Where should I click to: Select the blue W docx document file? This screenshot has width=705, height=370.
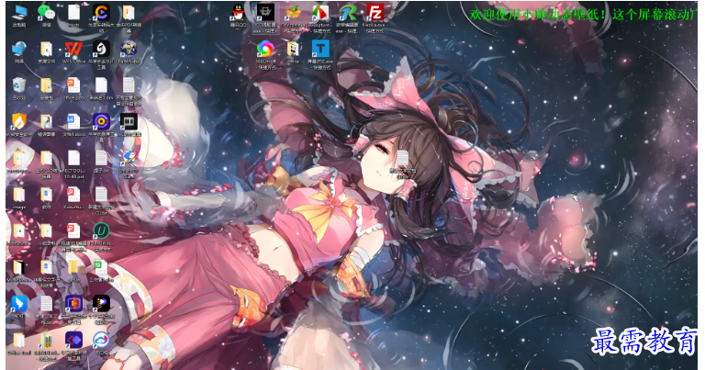[x=73, y=122]
